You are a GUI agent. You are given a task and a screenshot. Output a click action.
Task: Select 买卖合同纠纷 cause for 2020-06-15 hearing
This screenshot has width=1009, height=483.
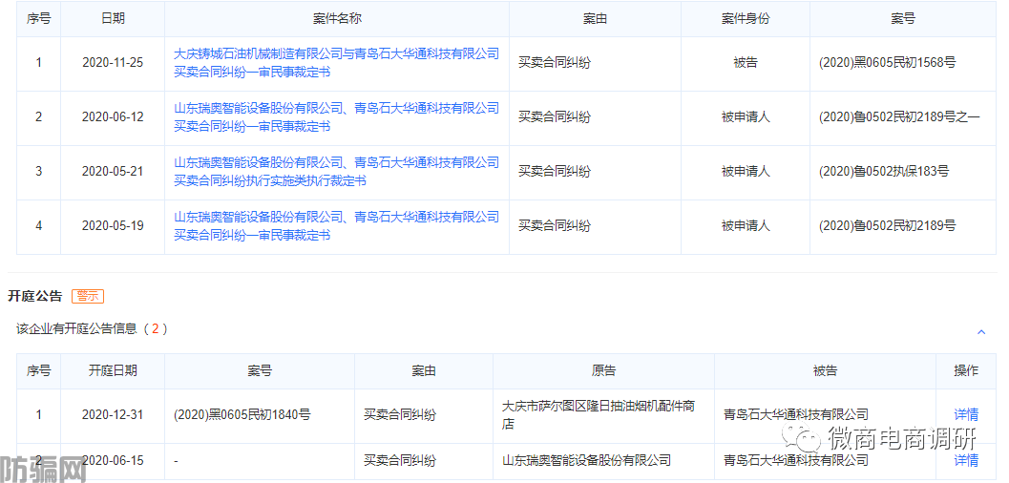(x=400, y=460)
